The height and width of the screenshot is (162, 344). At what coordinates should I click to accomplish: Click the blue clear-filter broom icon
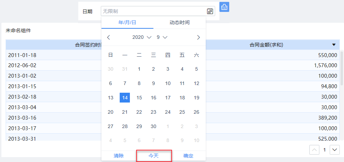(224, 7)
